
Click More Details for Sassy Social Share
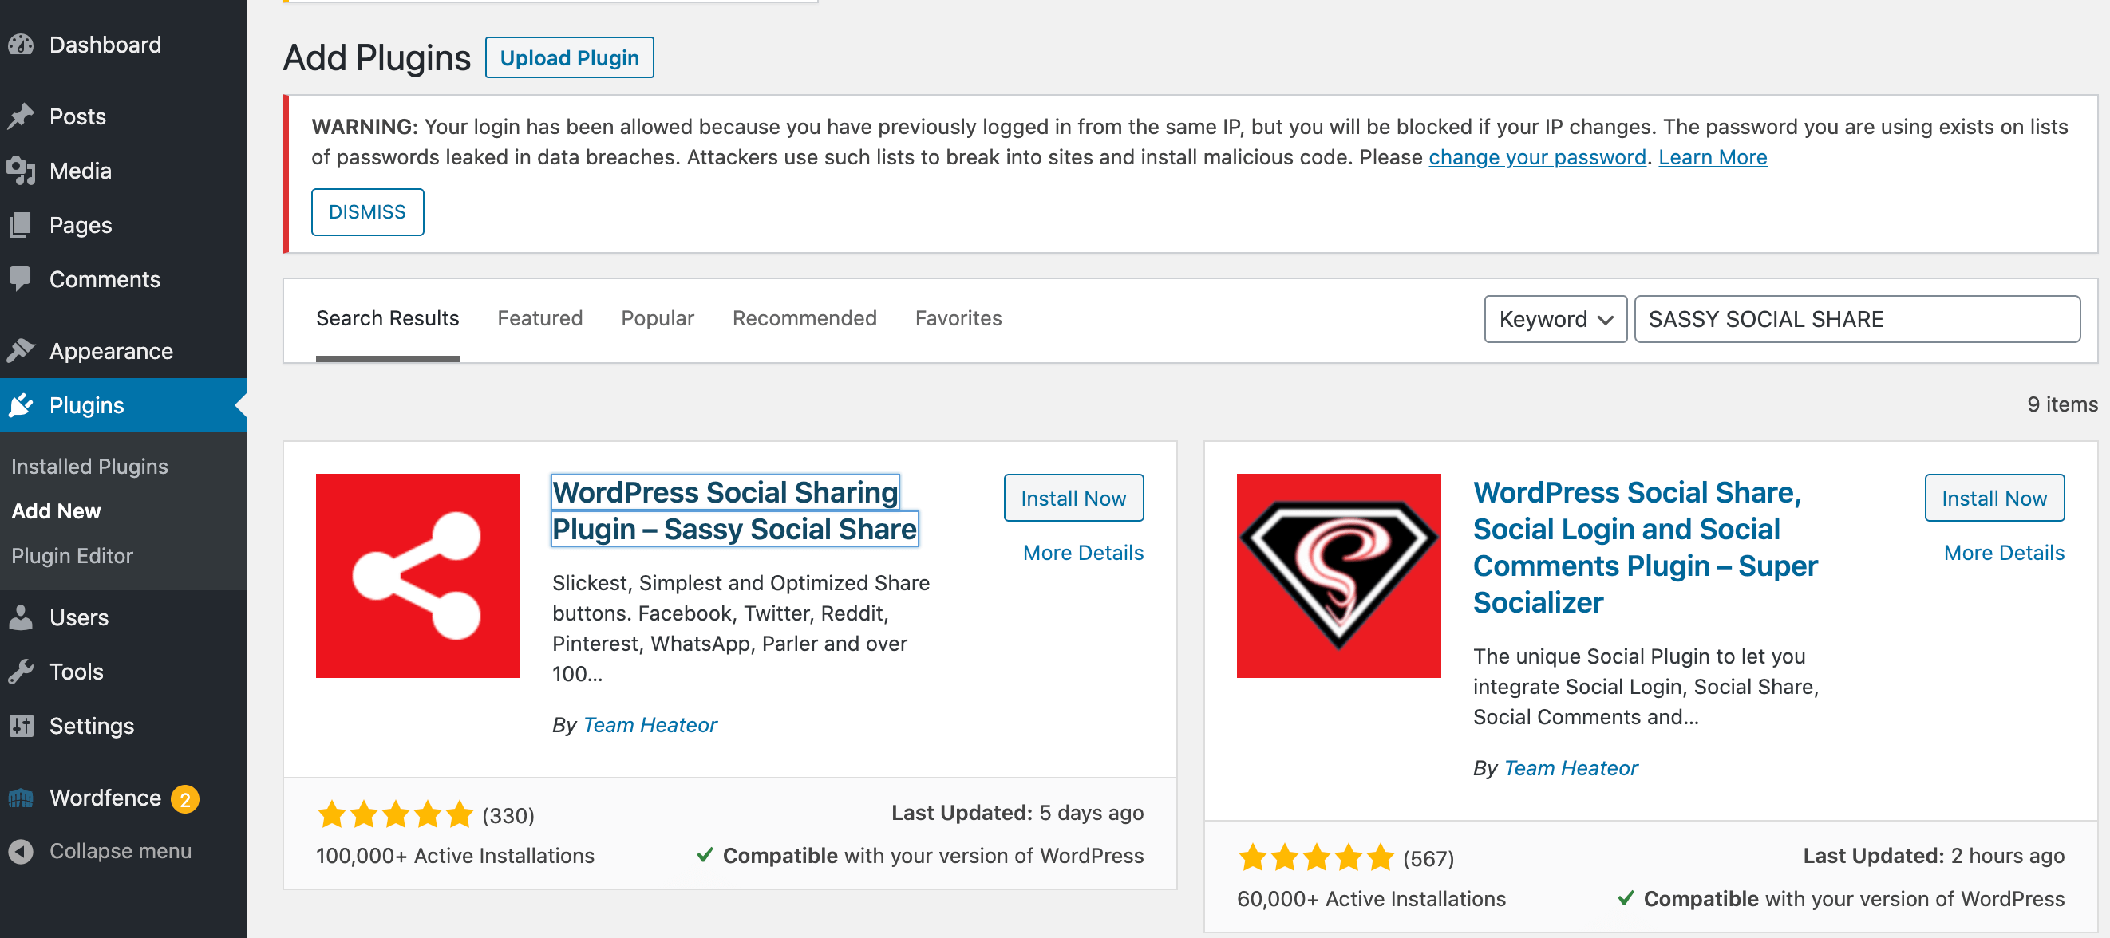(x=1082, y=552)
